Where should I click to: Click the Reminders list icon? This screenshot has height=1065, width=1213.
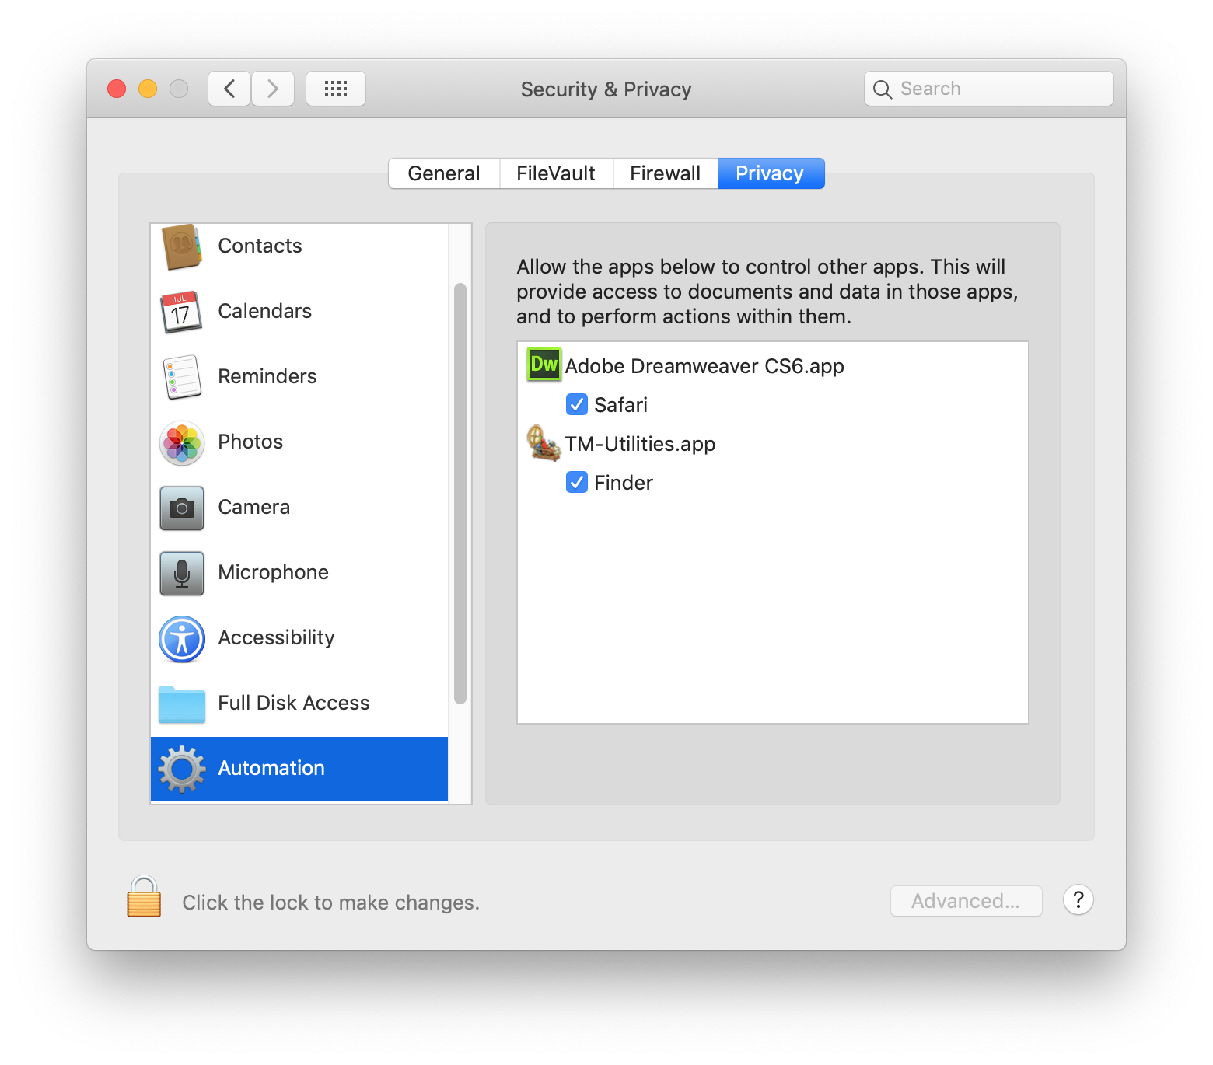[182, 377]
